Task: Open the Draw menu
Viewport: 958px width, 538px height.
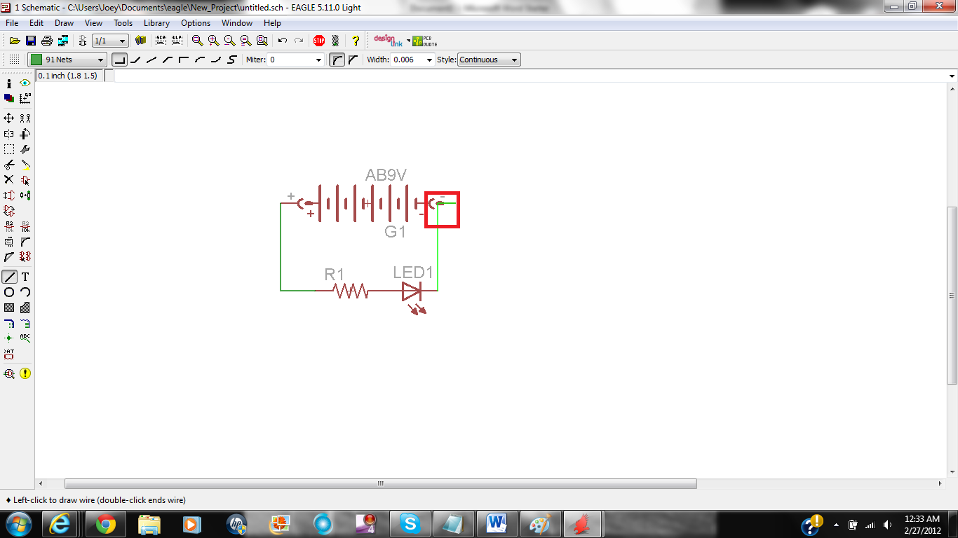Action: [x=63, y=23]
